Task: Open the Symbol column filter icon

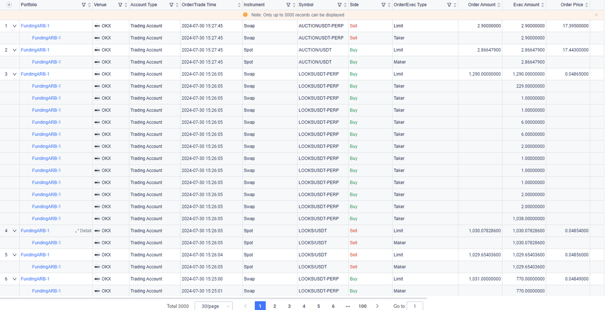Action: pyautogui.click(x=339, y=5)
